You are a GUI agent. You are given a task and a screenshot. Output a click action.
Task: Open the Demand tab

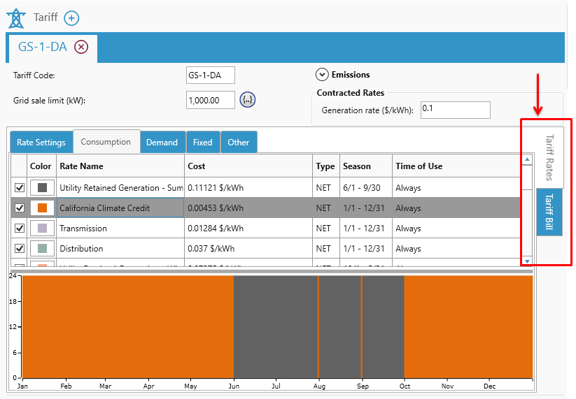162,143
